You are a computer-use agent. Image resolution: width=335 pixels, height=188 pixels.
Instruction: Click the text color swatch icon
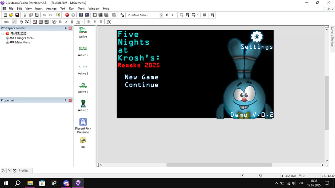click(78, 22)
